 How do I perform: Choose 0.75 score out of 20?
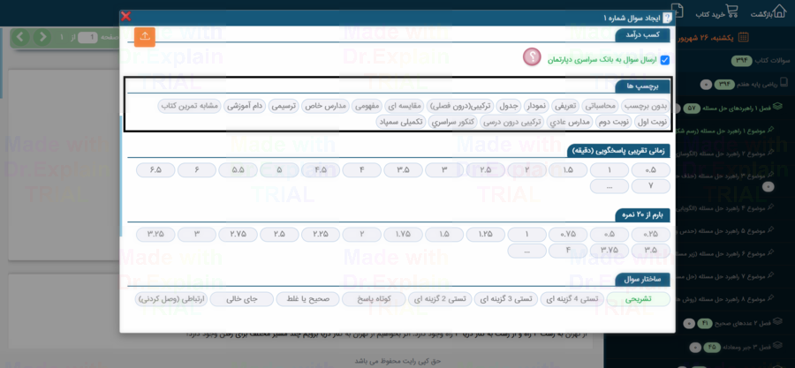click(568, 235)
